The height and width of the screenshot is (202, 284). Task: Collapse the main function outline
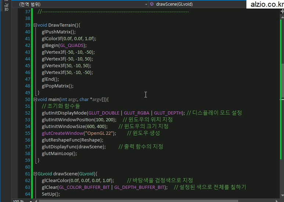[35, 99]
